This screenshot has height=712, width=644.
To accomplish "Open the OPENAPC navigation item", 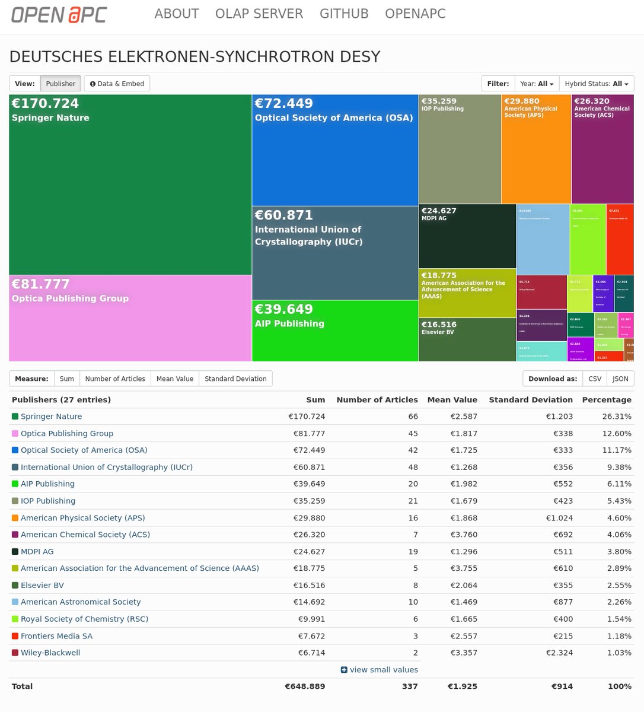I will click(415, 14).
